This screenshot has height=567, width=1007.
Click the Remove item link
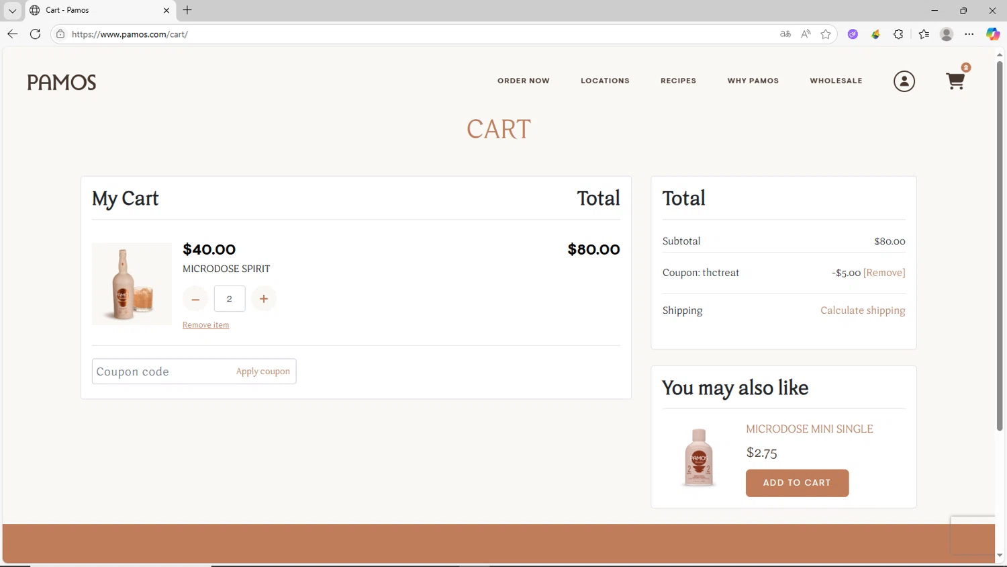(205, 325)
